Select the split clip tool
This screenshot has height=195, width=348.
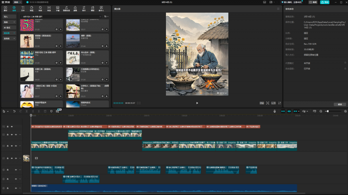[x=27, y=111]
